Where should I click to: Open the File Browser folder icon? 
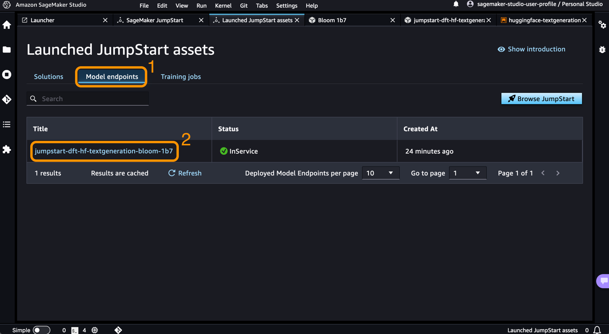[x=7, y=50]
